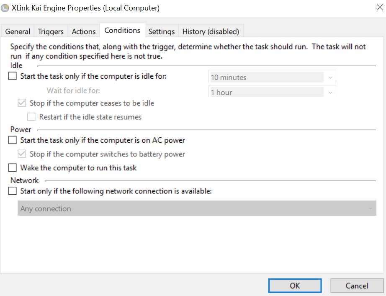The image size is (386, 296).
Task: Toggle Stop if the computer ceases to be idle
Action: pyautogui.click(x=22, y=103)
